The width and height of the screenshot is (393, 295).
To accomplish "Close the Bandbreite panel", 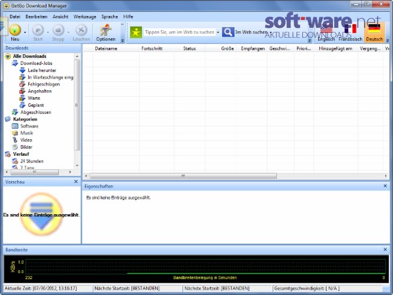I will point(385,250).
